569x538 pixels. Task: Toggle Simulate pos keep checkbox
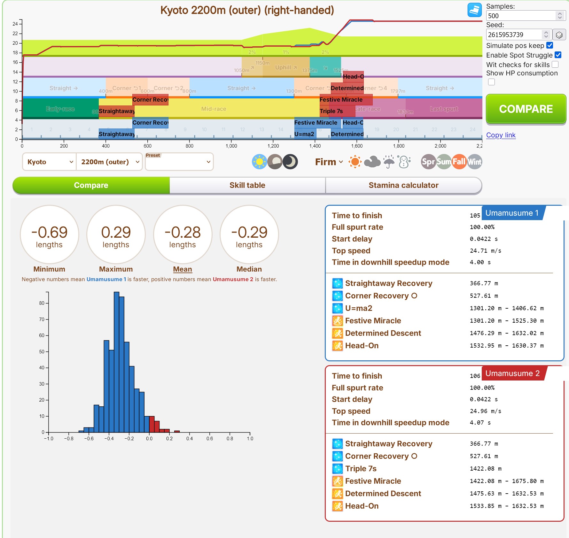pyautogui.click(x=550, y=45)
